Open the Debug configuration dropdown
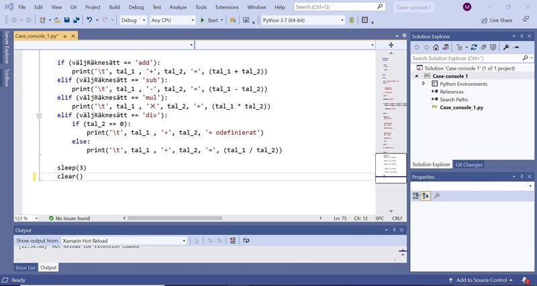537x286 pixels. [133, 20]
